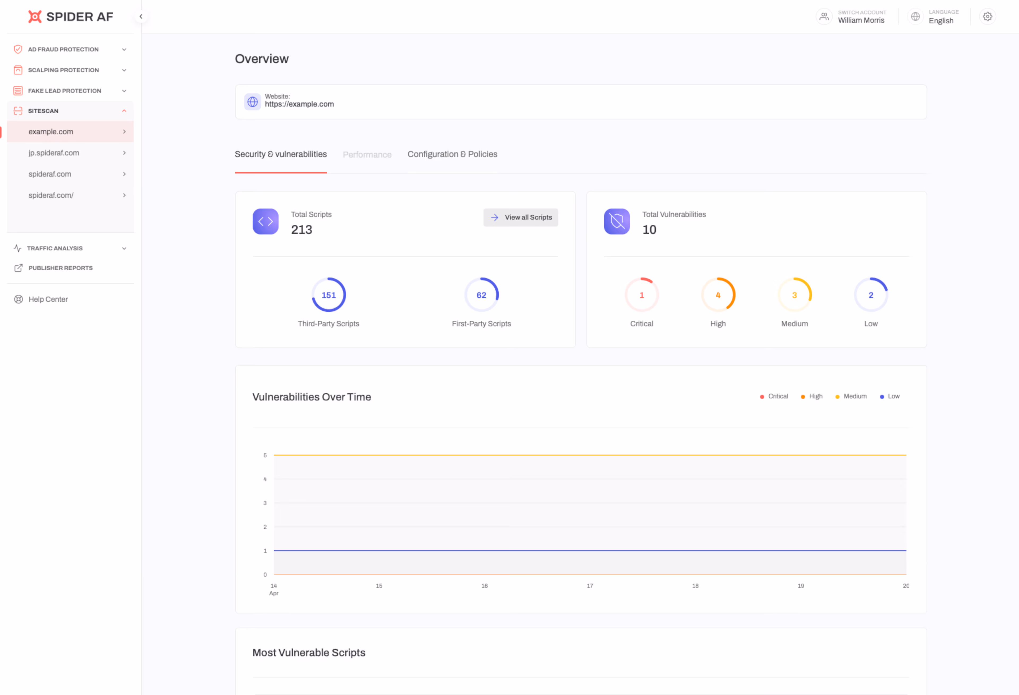
Task: Click the Ad Fraud Protection shield icon
Action: [x=18, y=49]
